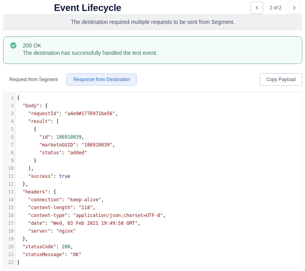Viewport: 305px width, 271px height.
Task: Go to the next request arrow
Action: (x=294, y=8)
